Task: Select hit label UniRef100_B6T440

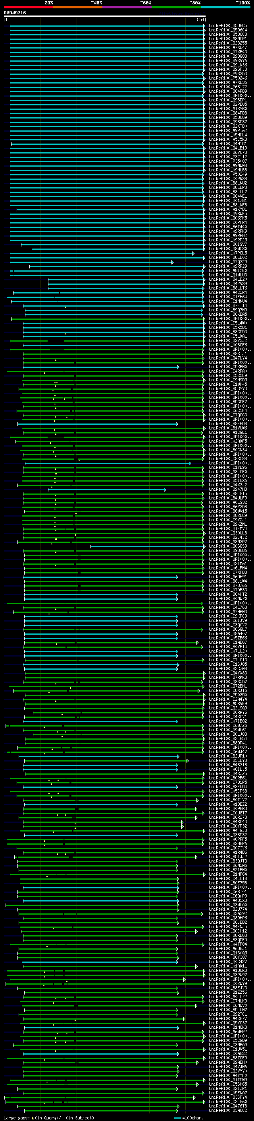Action: tap(228, 227)
